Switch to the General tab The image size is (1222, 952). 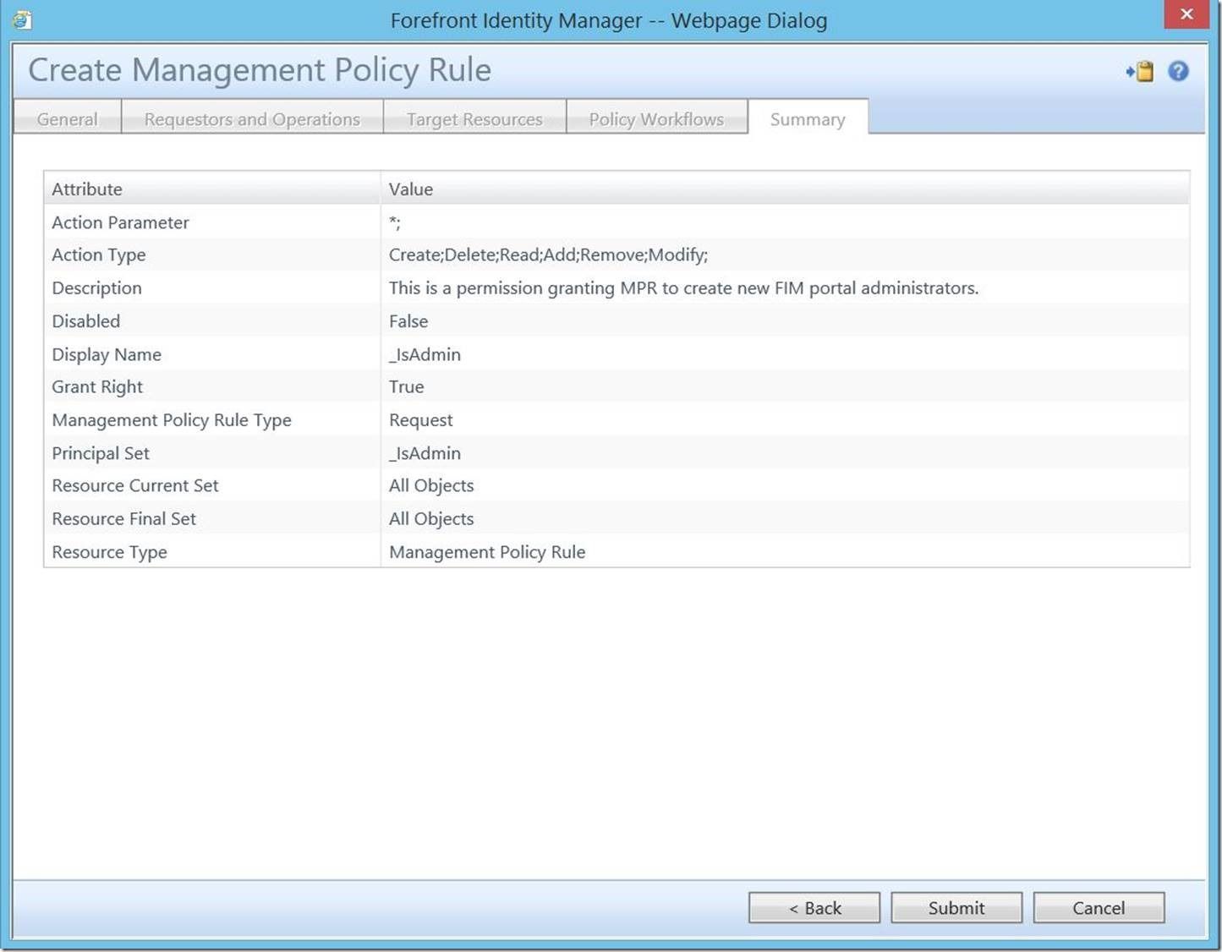click(x=68, y=119)
